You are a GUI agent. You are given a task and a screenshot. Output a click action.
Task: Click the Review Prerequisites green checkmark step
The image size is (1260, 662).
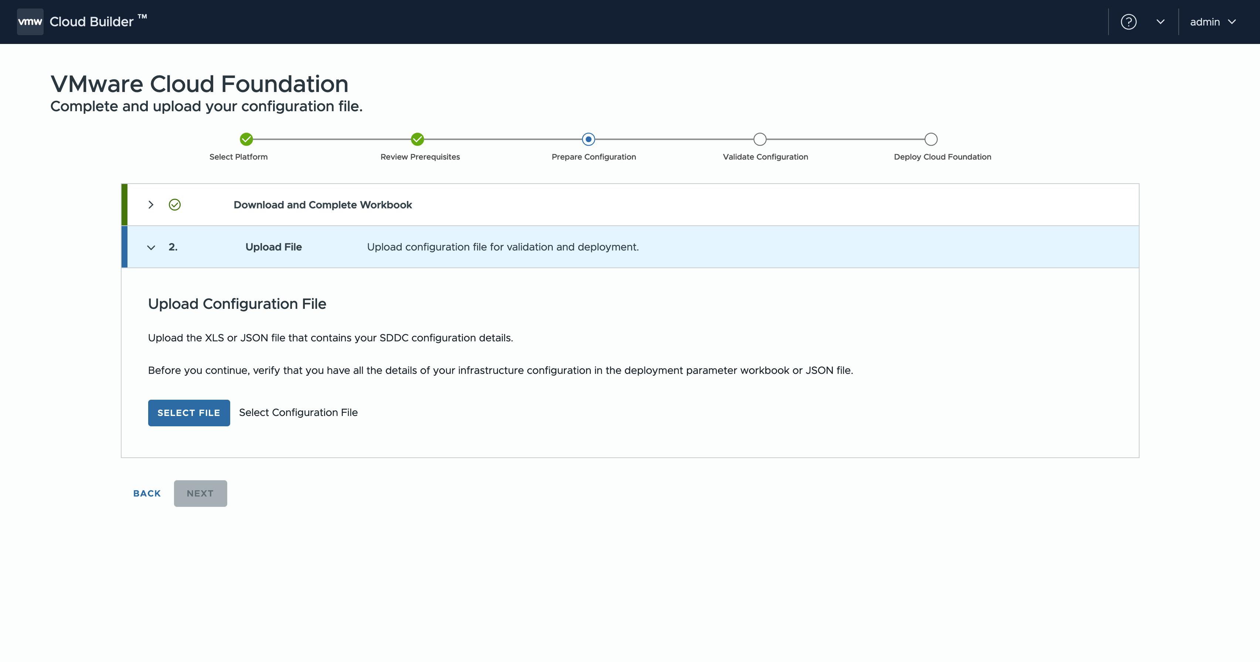pos(417,139)
